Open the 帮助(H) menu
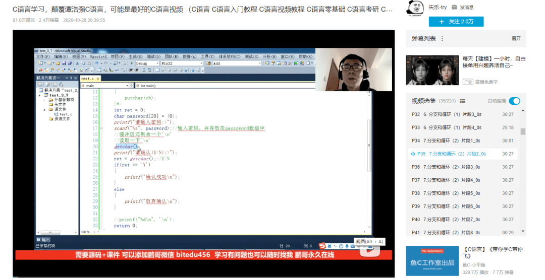The width and height of the screenshot is (545, 280). (305, 56)
